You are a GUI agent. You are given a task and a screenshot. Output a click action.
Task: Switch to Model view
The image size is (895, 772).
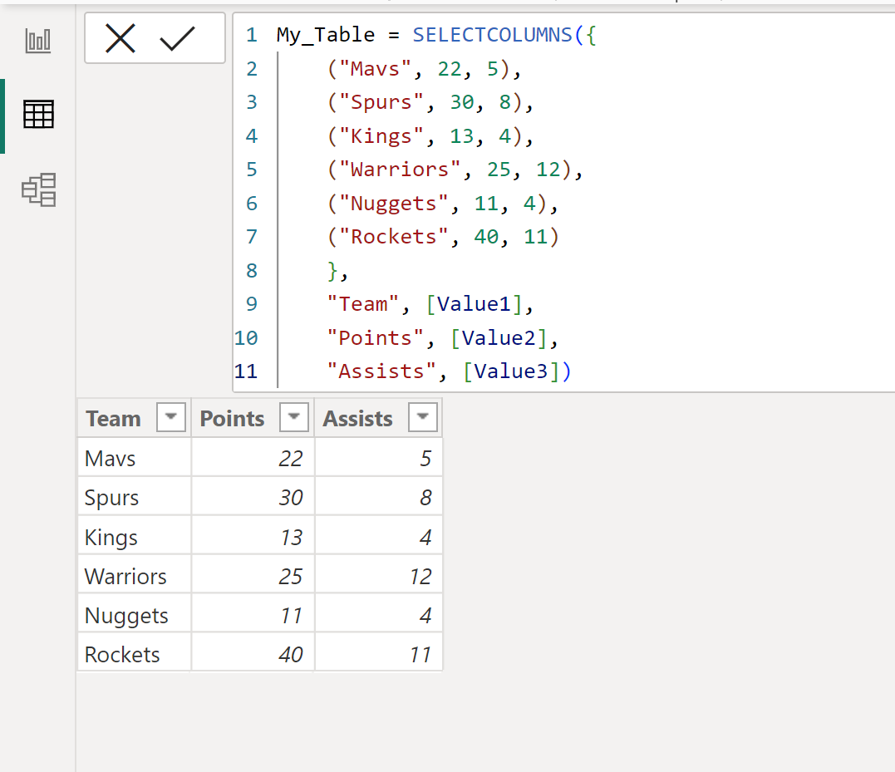click(x=37, y=189)
